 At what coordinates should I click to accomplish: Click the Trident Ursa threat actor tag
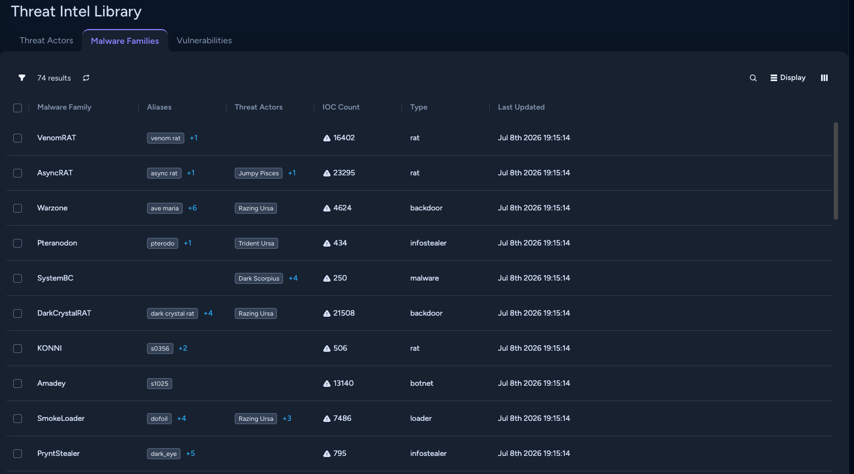pyautogui.click(x=256, y=243)
